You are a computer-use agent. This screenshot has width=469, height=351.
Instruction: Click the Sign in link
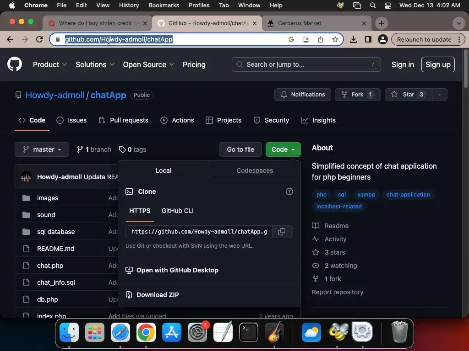click(403, 64)
